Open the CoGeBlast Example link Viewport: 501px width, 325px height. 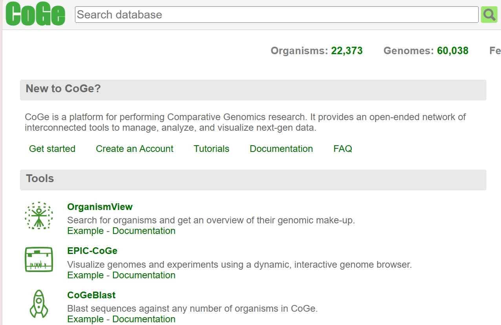[86, 319]
